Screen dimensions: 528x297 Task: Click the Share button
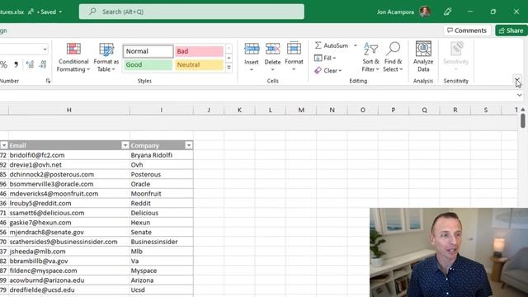(x=511, y=31)
